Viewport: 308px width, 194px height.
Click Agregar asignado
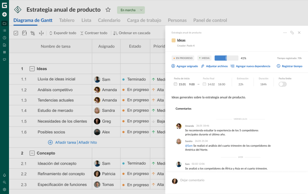[x=185, y=66]
